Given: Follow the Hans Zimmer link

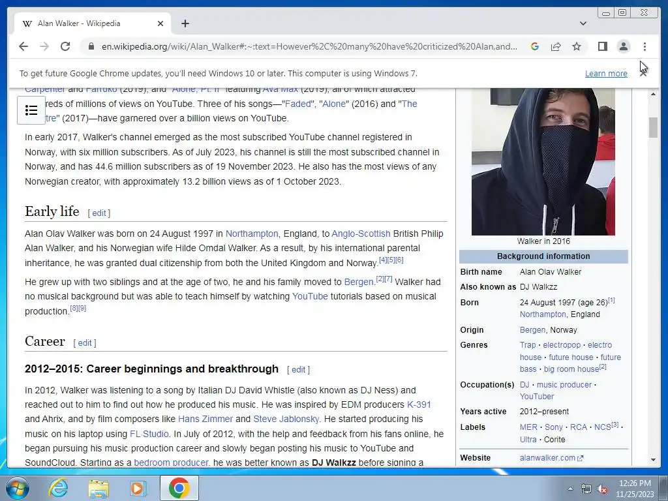Looking at the screenshot, I should [x=205, y=419].
